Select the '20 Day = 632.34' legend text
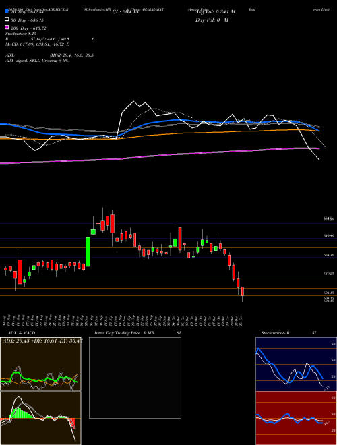 (27, 12)
